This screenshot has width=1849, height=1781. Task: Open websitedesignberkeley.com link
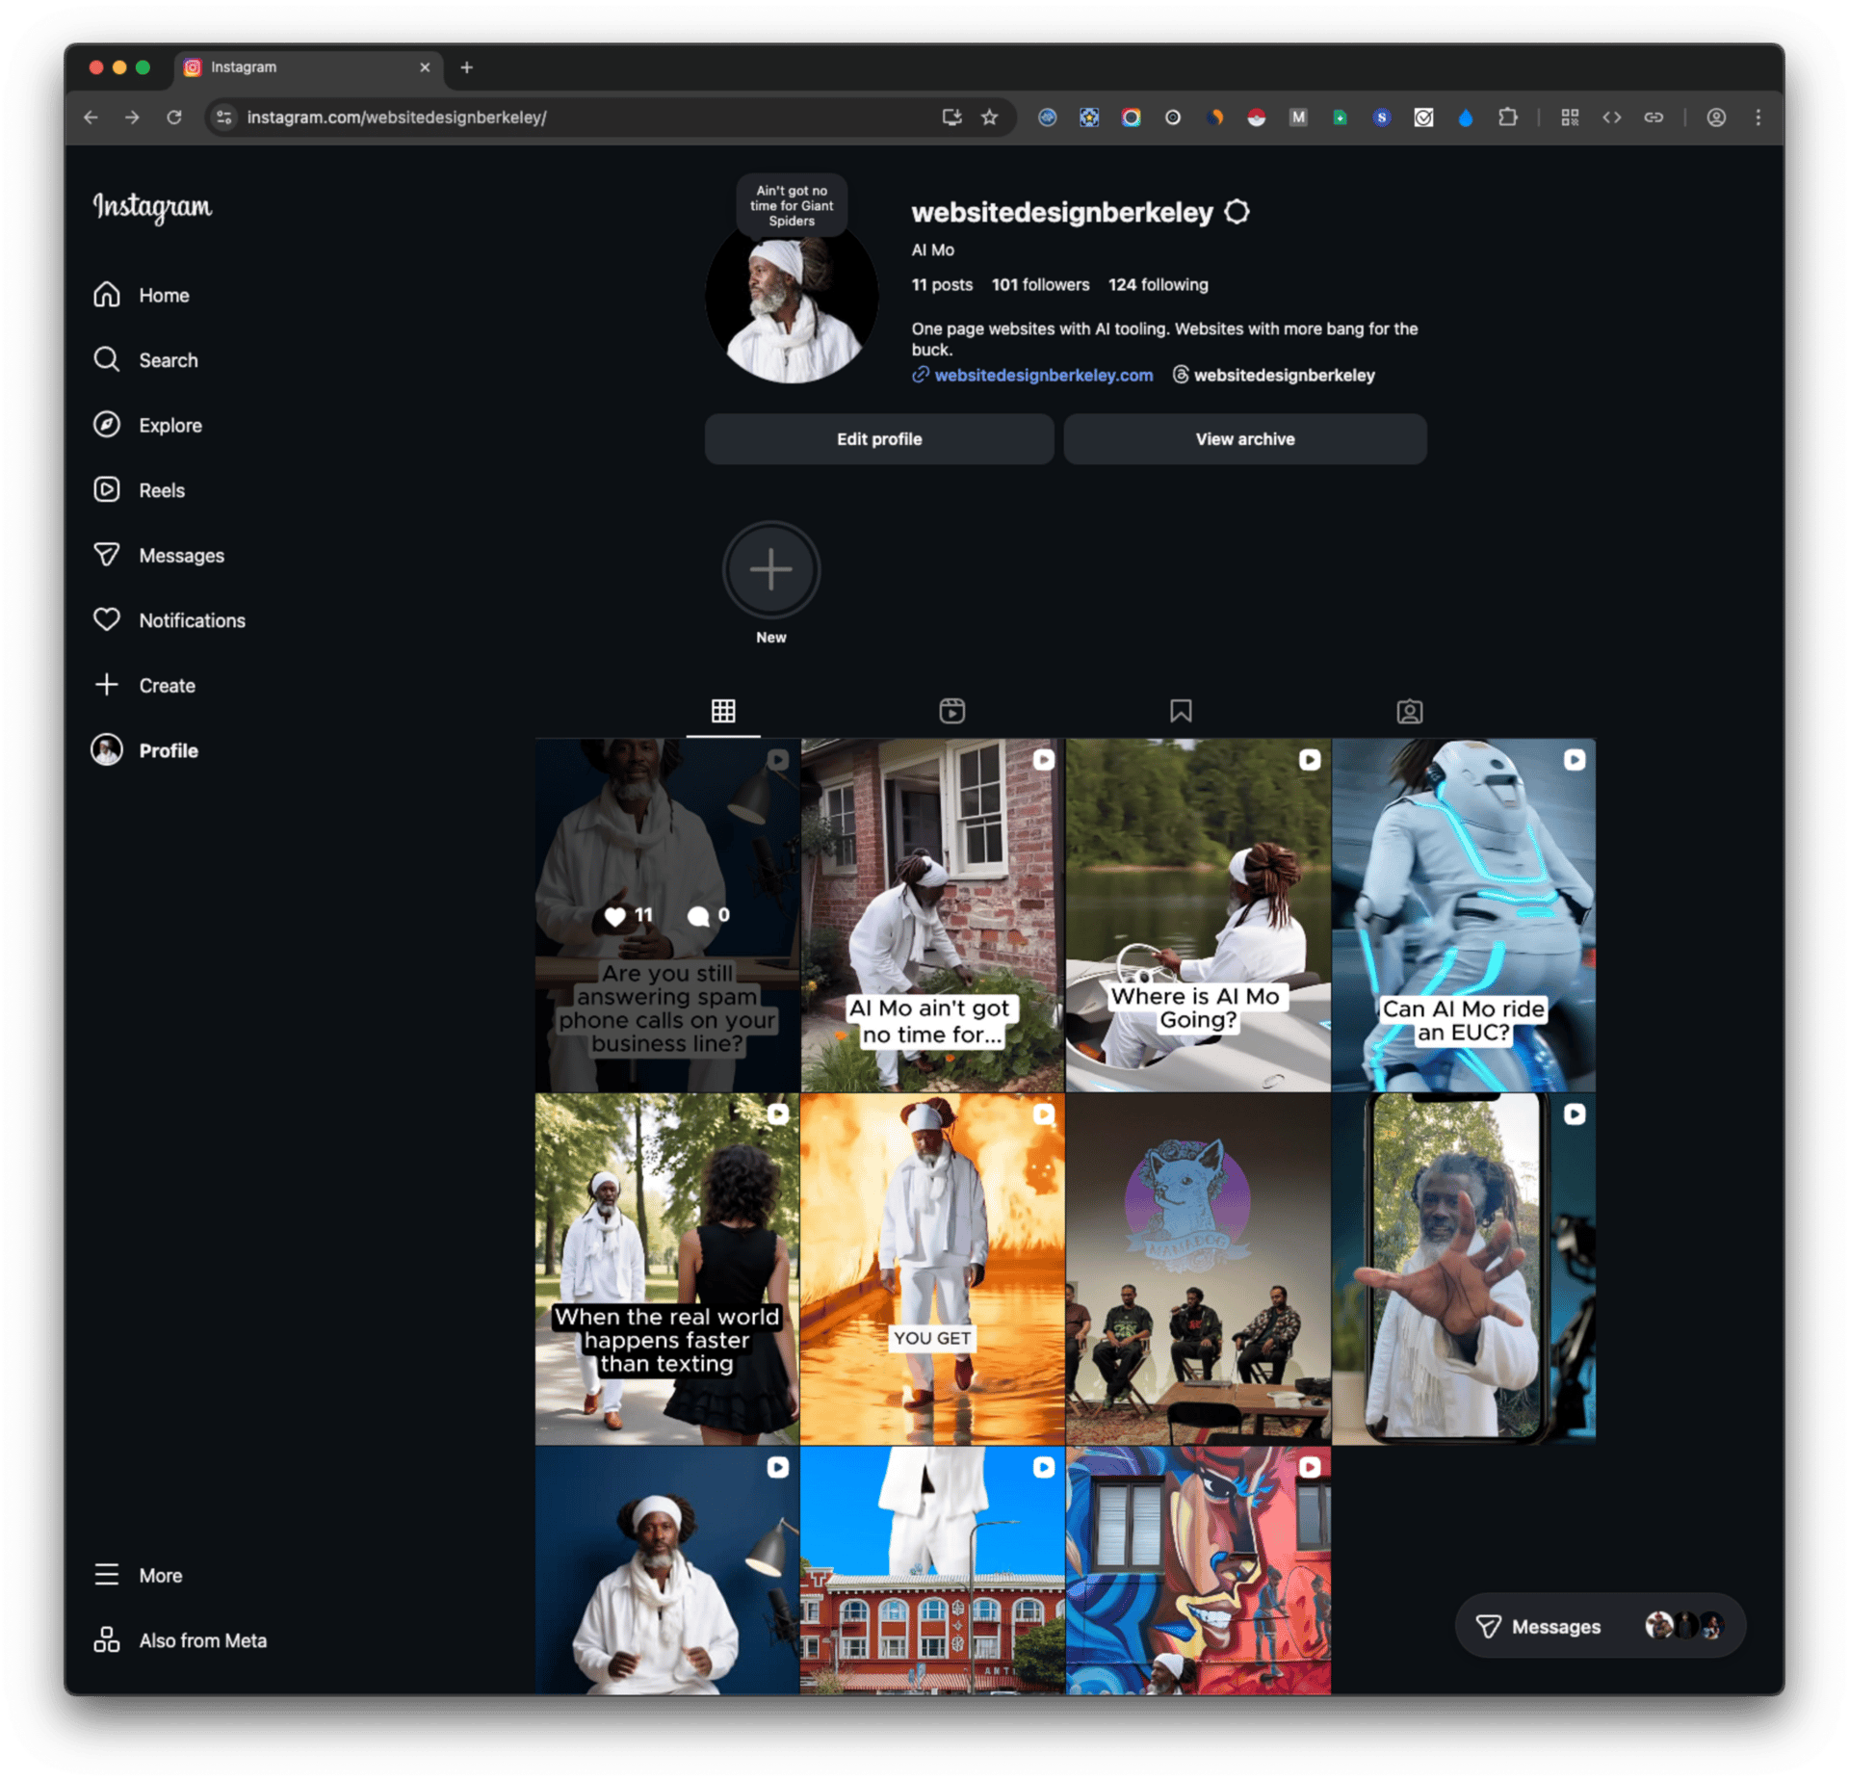1043,376
